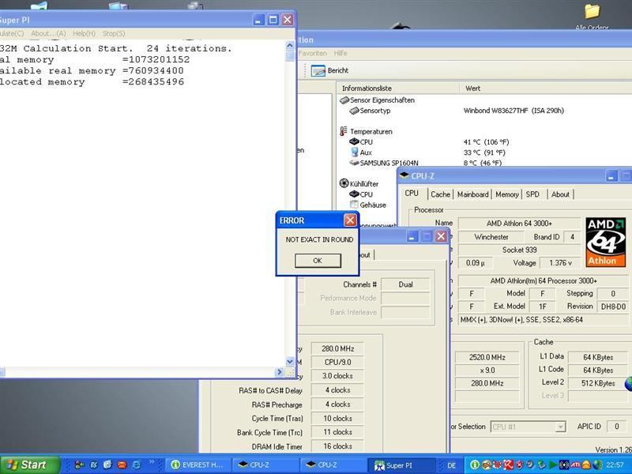Click the 10 clocks Cycle Time (Tras) value
Screen dimensions: 632x474
[337, 419]
